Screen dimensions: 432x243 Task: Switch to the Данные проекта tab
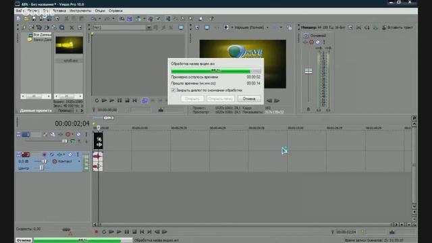36,111
